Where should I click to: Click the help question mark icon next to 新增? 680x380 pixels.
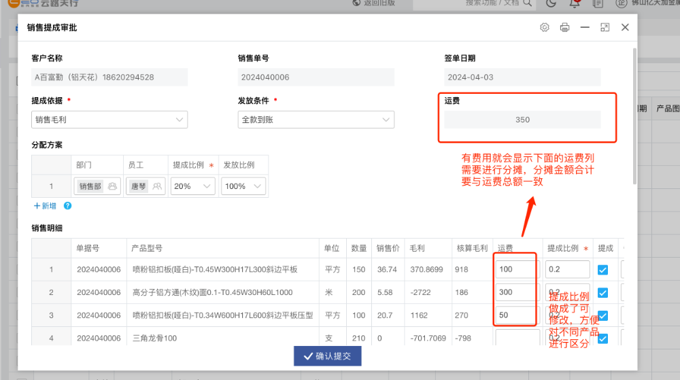point(67,206)
